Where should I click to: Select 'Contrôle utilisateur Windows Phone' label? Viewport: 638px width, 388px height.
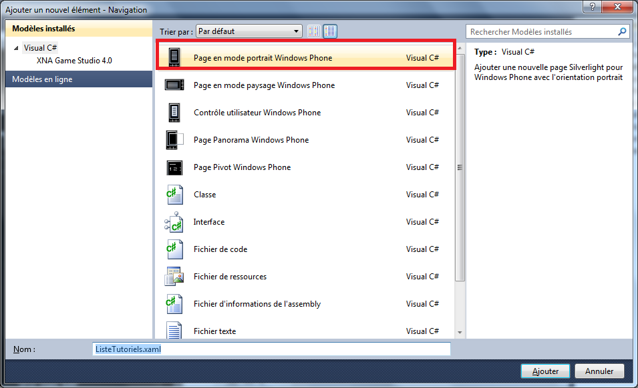pyautogui.click(x=257, y=113)
